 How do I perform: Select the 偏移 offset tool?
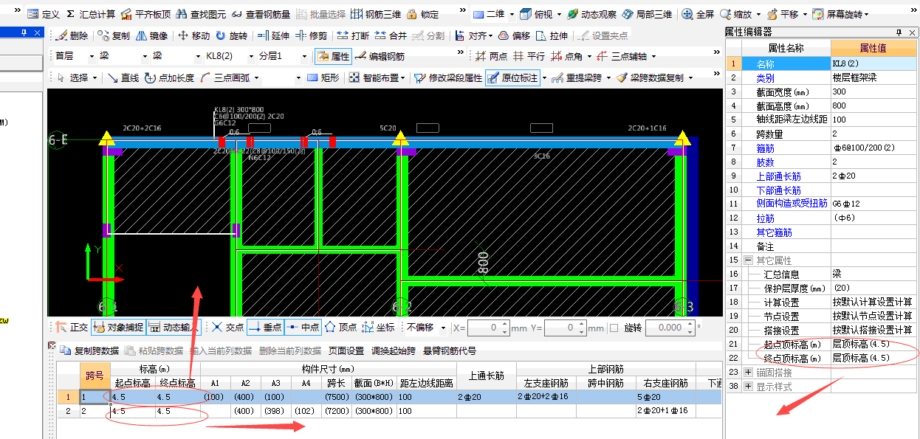pos(514,35)
